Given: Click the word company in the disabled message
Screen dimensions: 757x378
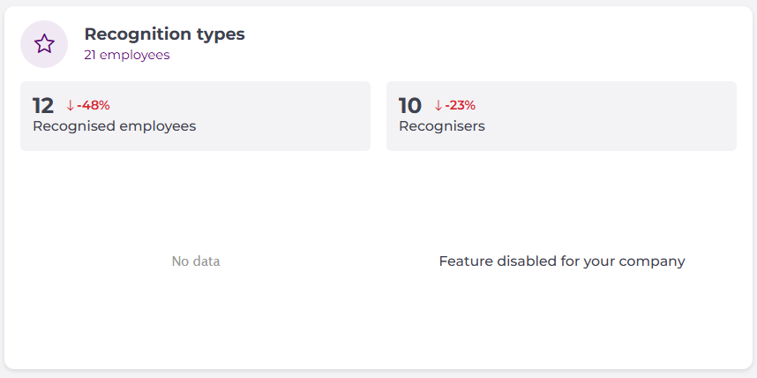Looking at the screenshot, I should 652,262.
